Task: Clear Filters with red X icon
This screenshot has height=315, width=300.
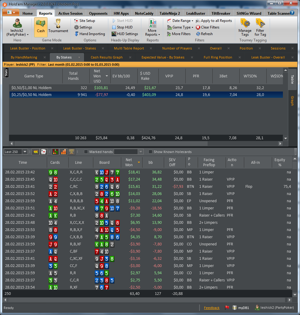Action: [208, 27]
